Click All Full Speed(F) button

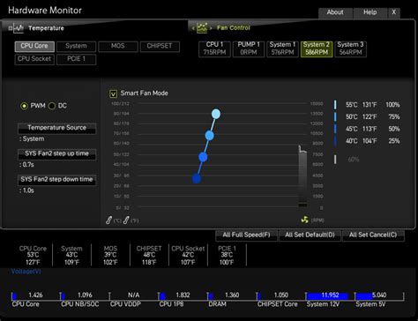[x=246, y=235]
